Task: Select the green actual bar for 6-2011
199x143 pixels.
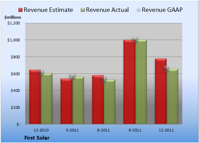Action: [x=109, y=102]
